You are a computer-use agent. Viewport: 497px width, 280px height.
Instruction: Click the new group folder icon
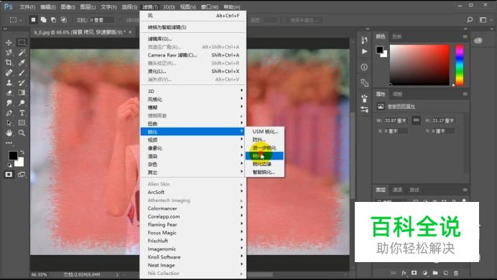435,273
